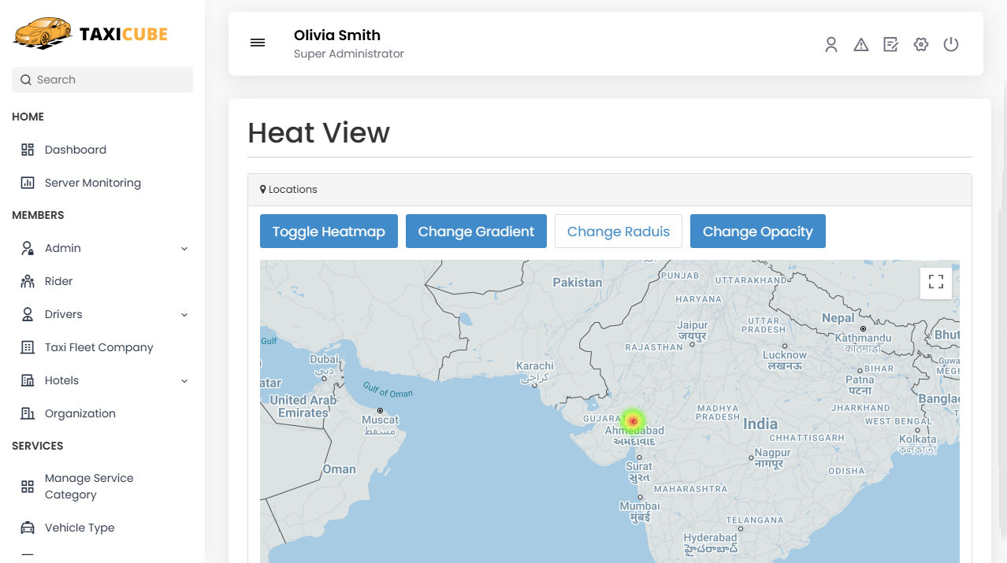
Task: Open the edit note icon in header
Action: pyautogui.click(x=890, y=45)
